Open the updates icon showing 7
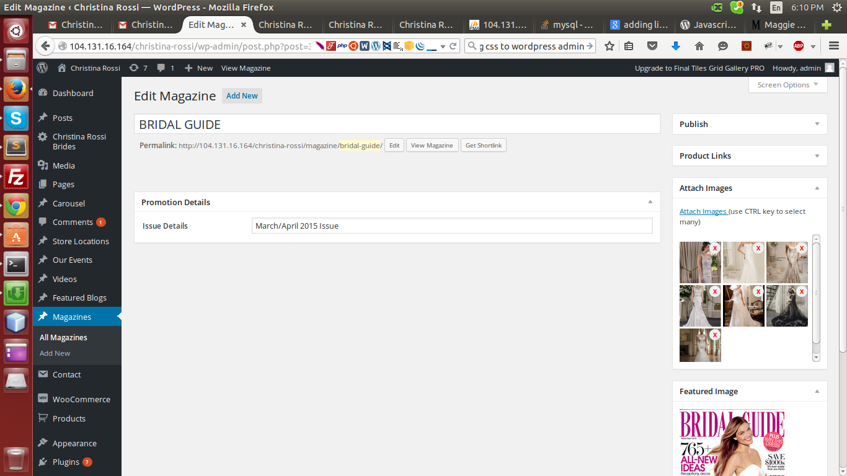Viewport: 847px width, 476px height. [138, 68]
